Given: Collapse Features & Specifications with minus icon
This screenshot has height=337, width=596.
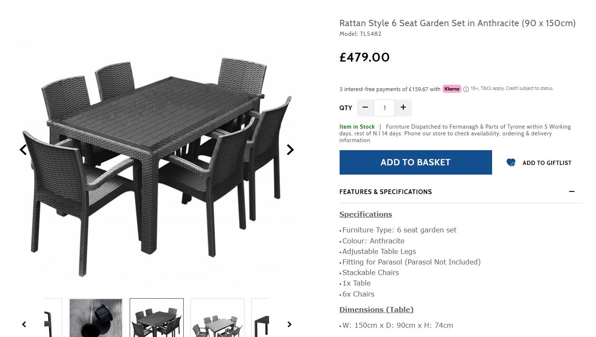Looking at the screenshot, I should 572,191.
